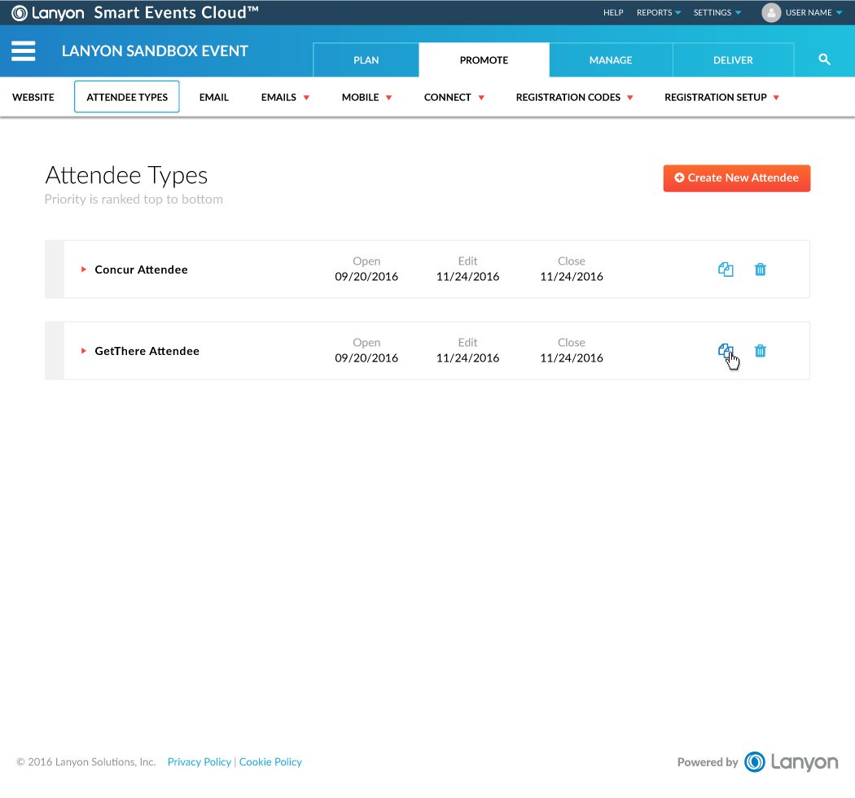Click the GetThere Attendee name
The width and height of the screenshot is (855, 798).
click(x=147, y=351)
